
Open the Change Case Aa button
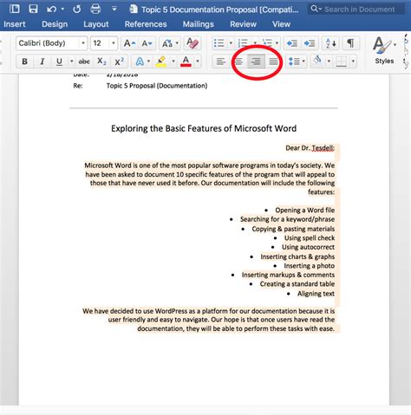[170, 43]
